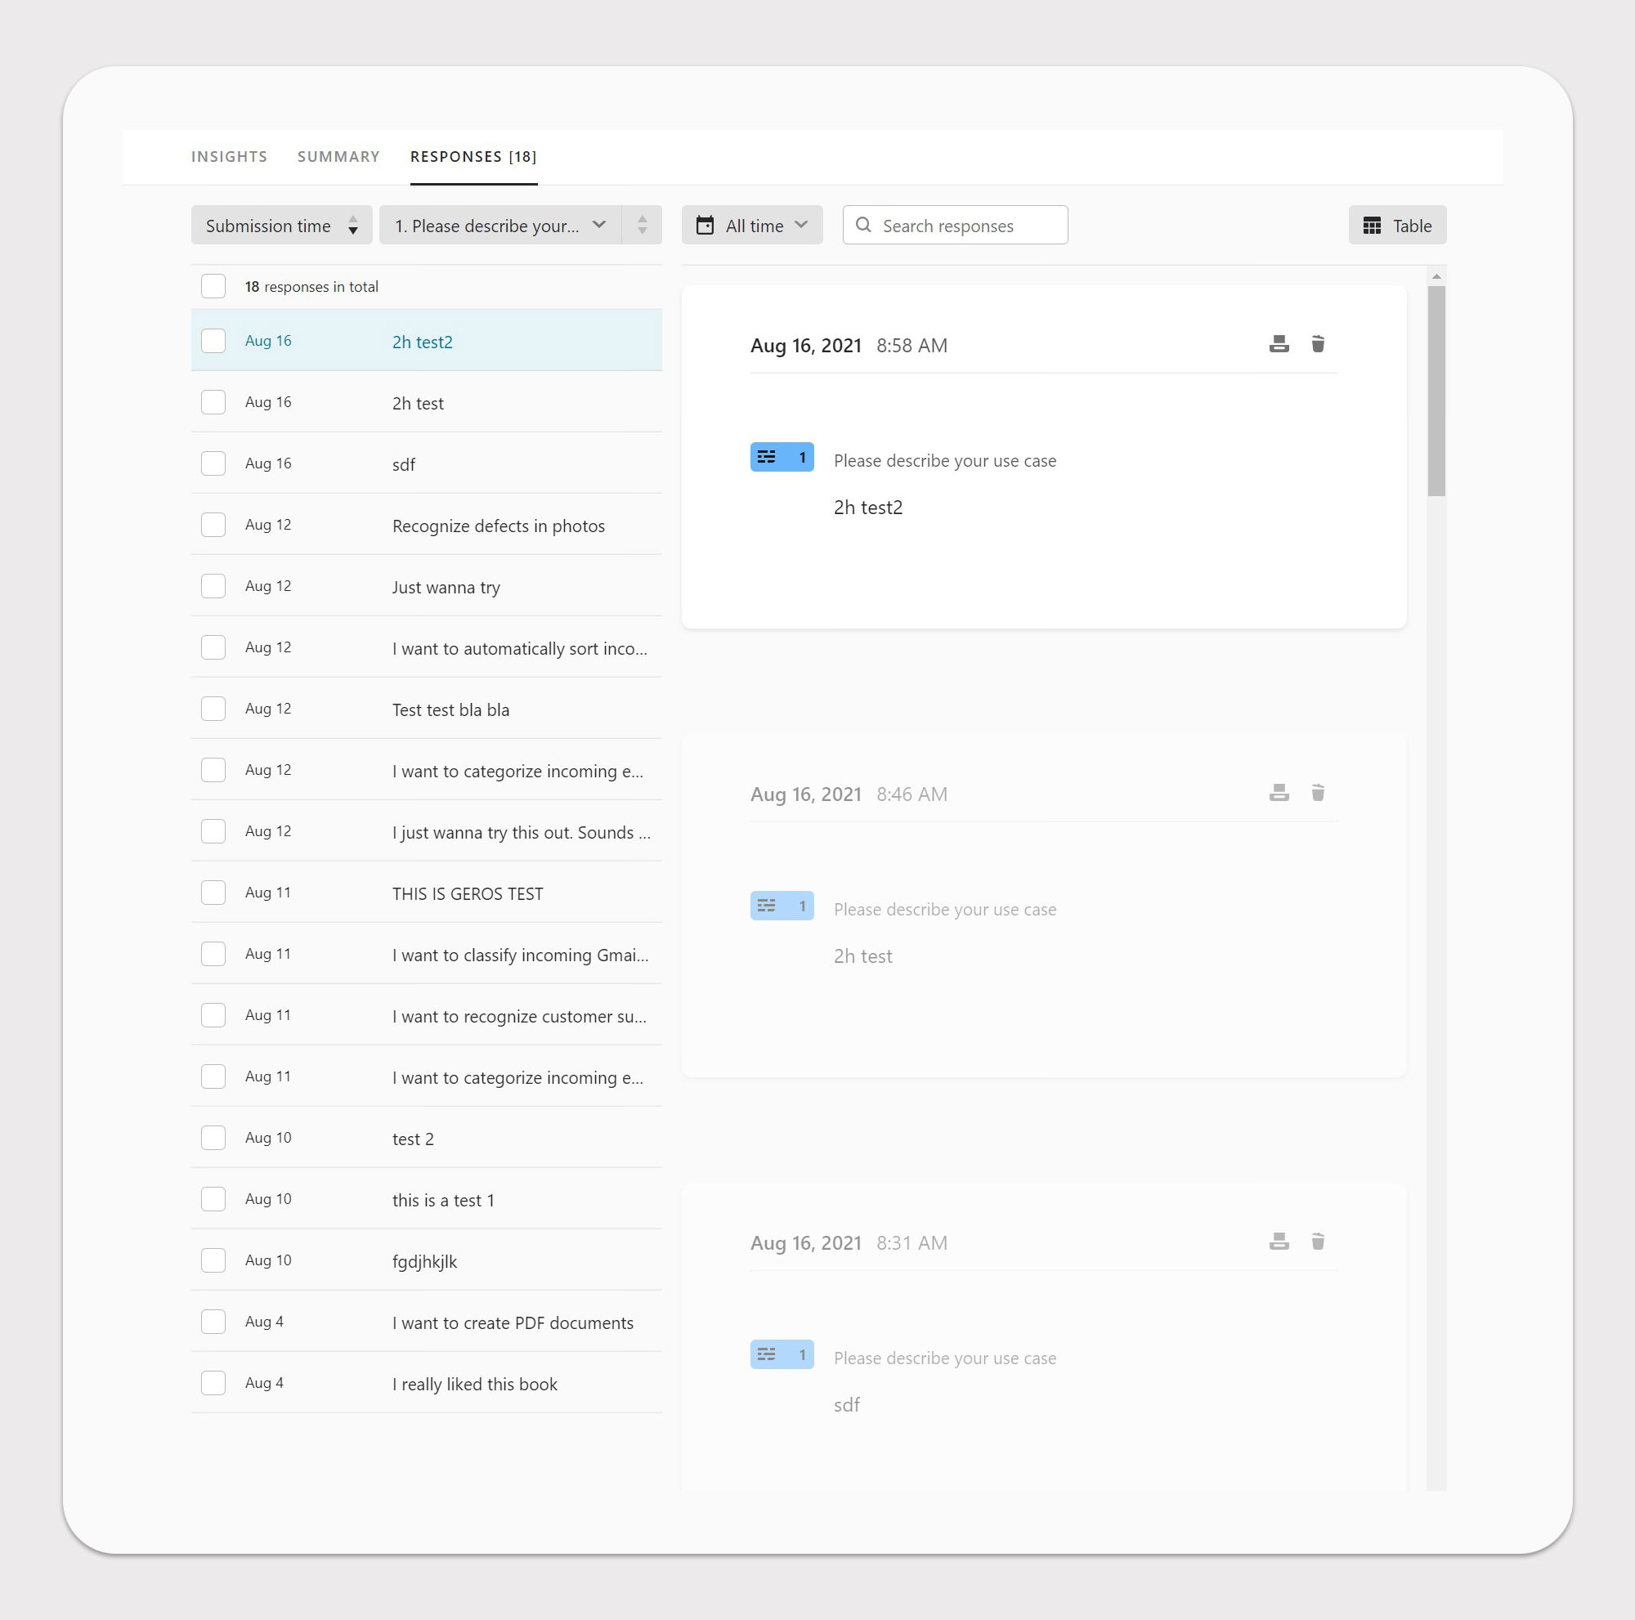Delete the 8:31 AM response

pyautogui.click(x=1318, y=1241)
